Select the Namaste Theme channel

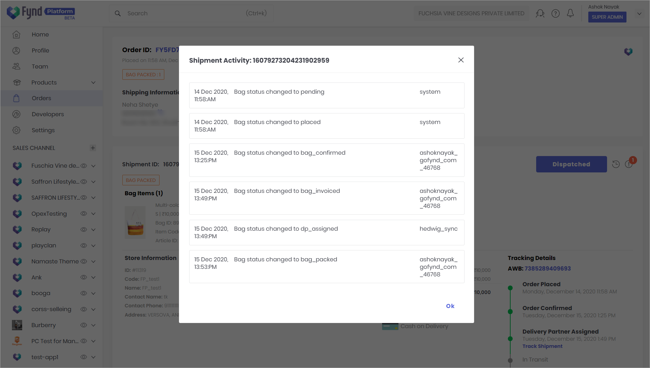point(55,261)
